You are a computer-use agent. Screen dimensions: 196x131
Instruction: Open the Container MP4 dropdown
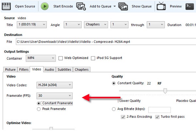coord(40,58)
